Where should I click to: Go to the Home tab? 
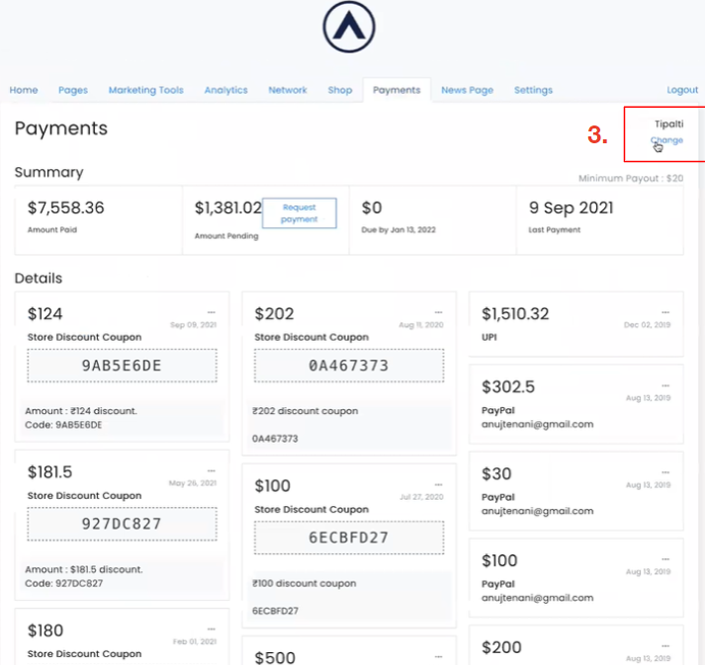tap(24, 90)
